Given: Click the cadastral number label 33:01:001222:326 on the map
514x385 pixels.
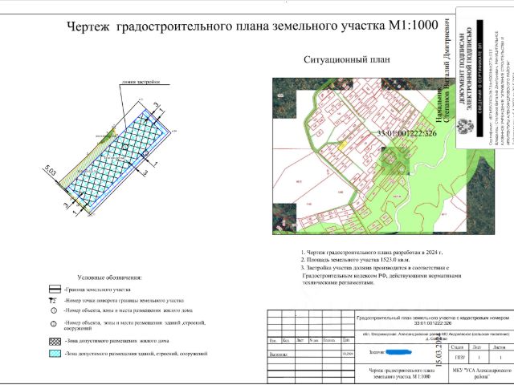Looking at the screenshot, I should (407, 133).
